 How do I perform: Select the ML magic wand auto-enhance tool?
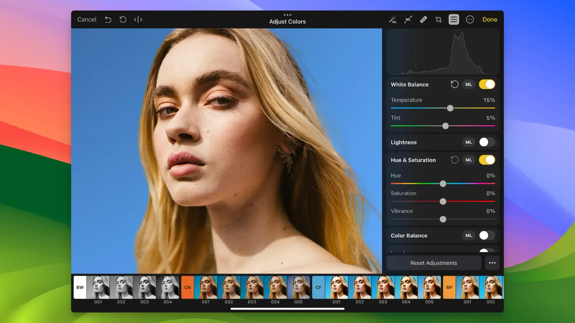point(393,19)
